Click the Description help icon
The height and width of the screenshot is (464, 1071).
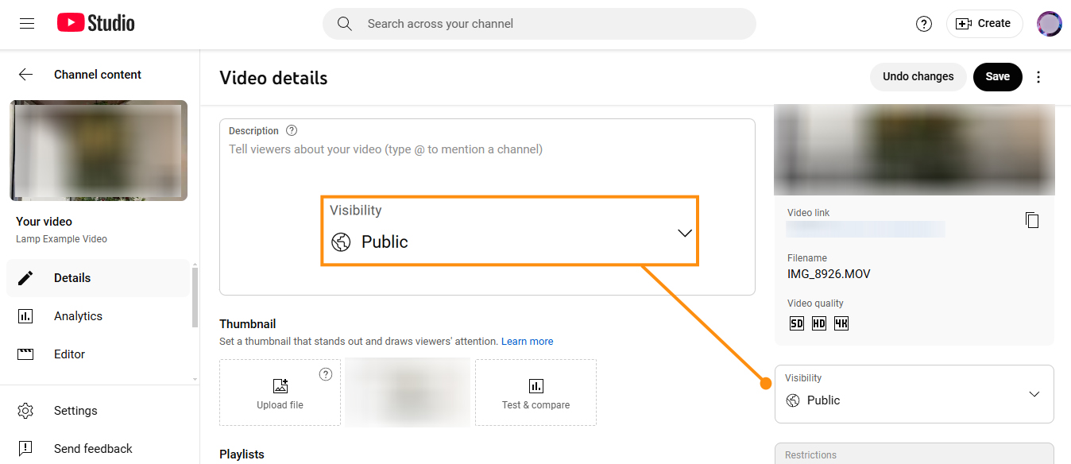(x=292, y=130)
